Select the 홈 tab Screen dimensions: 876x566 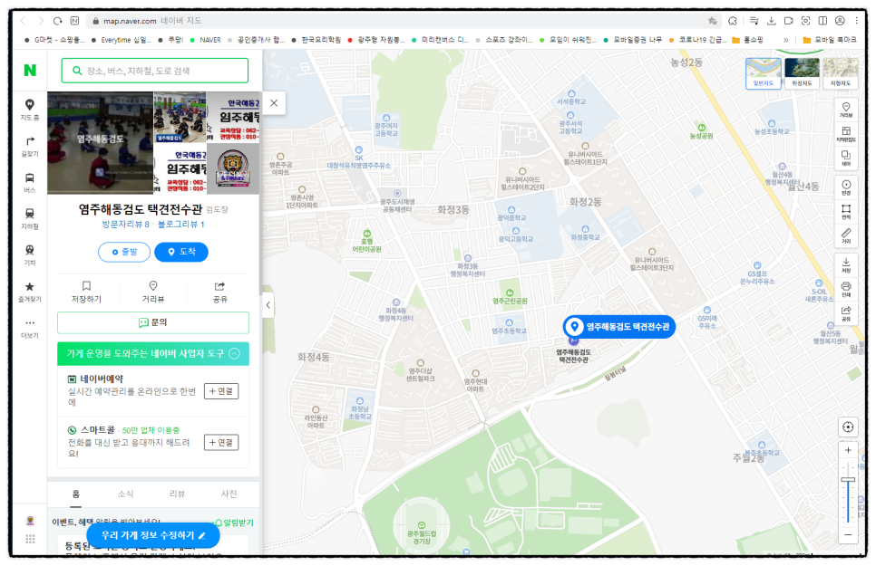pos(76,494)
